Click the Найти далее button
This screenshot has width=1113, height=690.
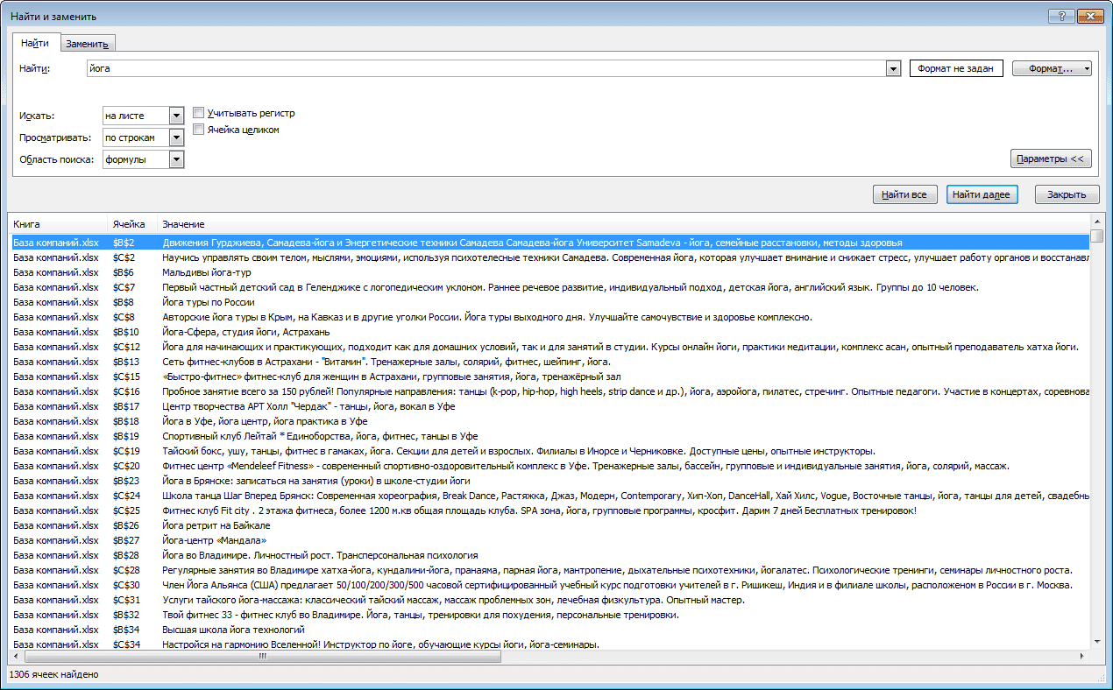pyautogui.click(x=982, y=194)
